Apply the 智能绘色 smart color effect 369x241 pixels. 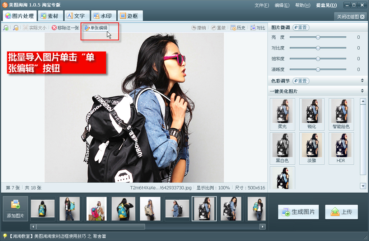[x=341, y=114]
